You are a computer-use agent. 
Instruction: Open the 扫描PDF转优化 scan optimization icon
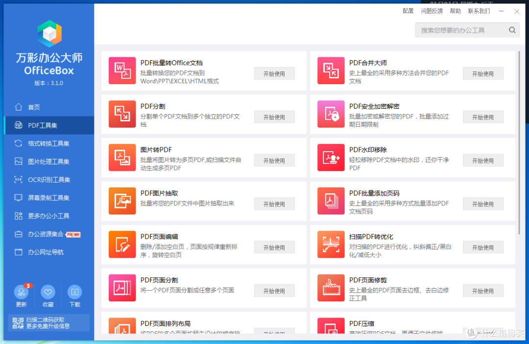pyautogui.click(x=331, y=244)
